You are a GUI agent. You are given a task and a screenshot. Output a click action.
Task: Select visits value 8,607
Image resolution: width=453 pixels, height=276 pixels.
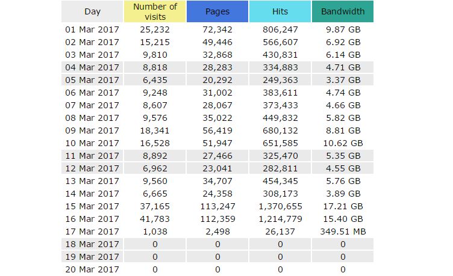(x=155, y=105)
